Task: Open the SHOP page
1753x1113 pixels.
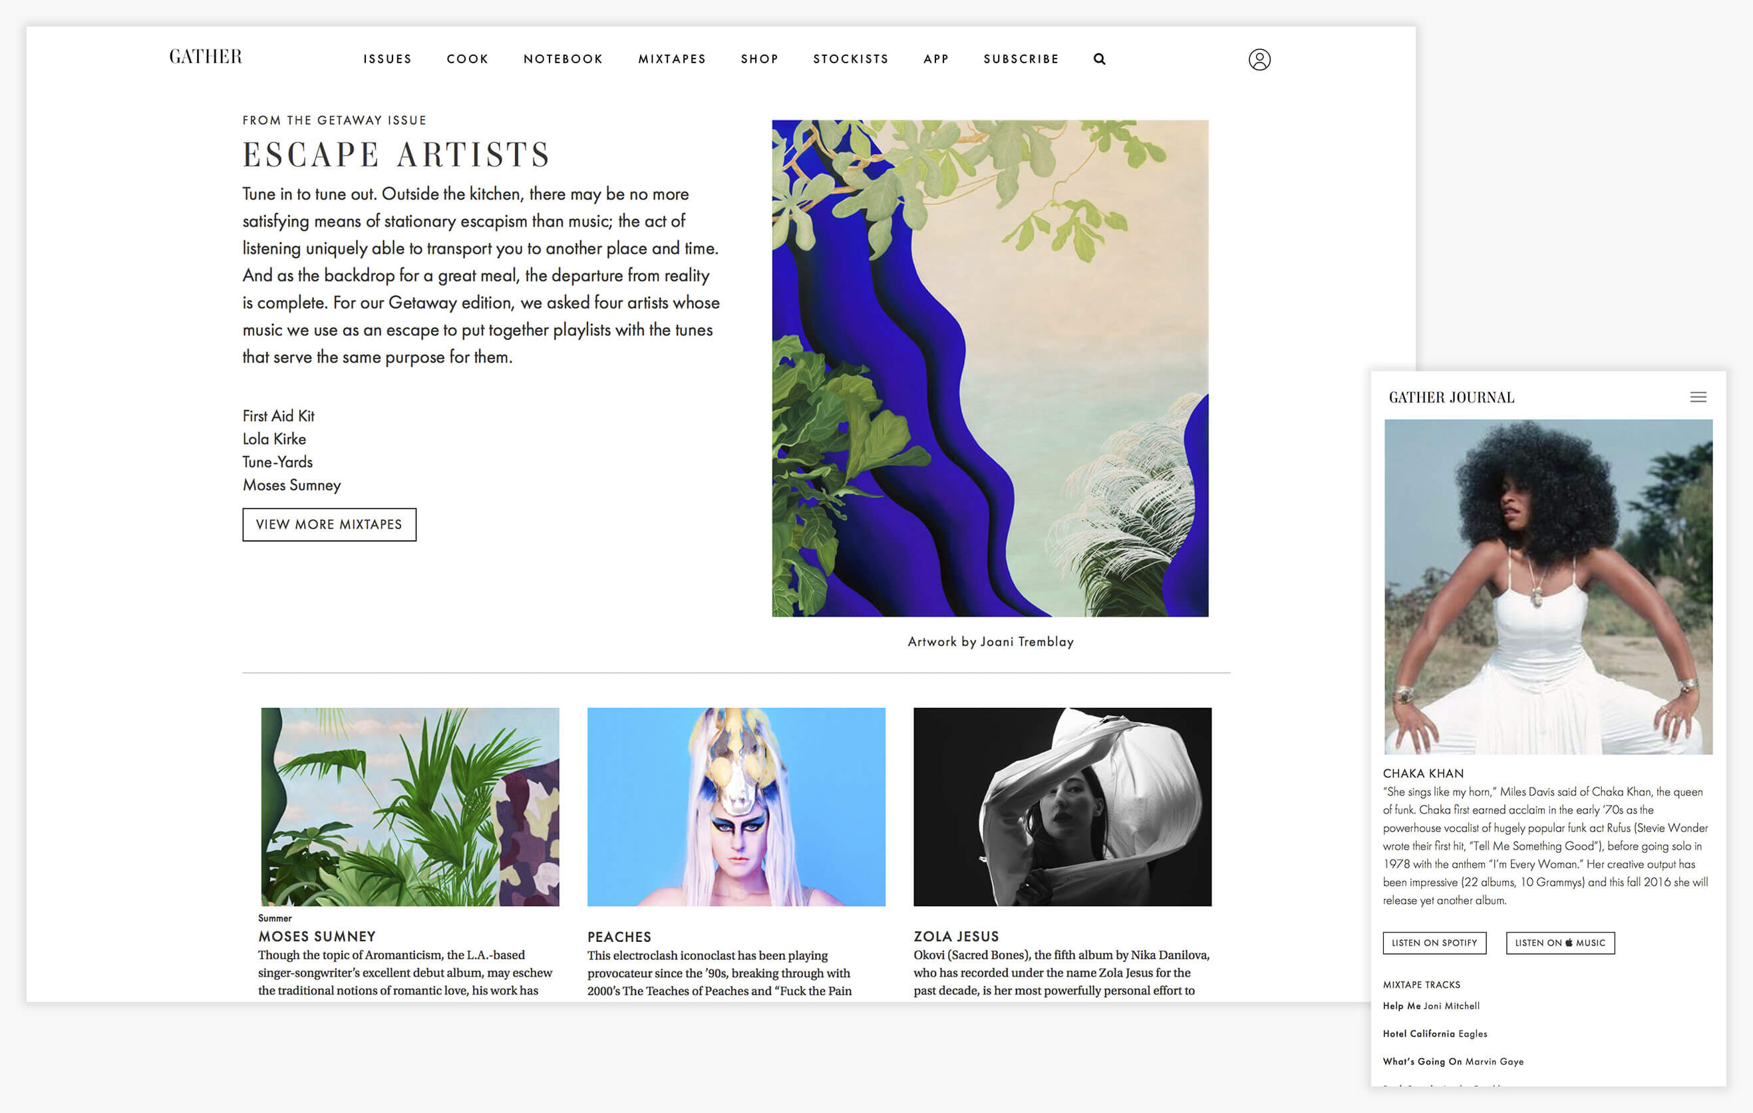Action: (x=759, y=59)
